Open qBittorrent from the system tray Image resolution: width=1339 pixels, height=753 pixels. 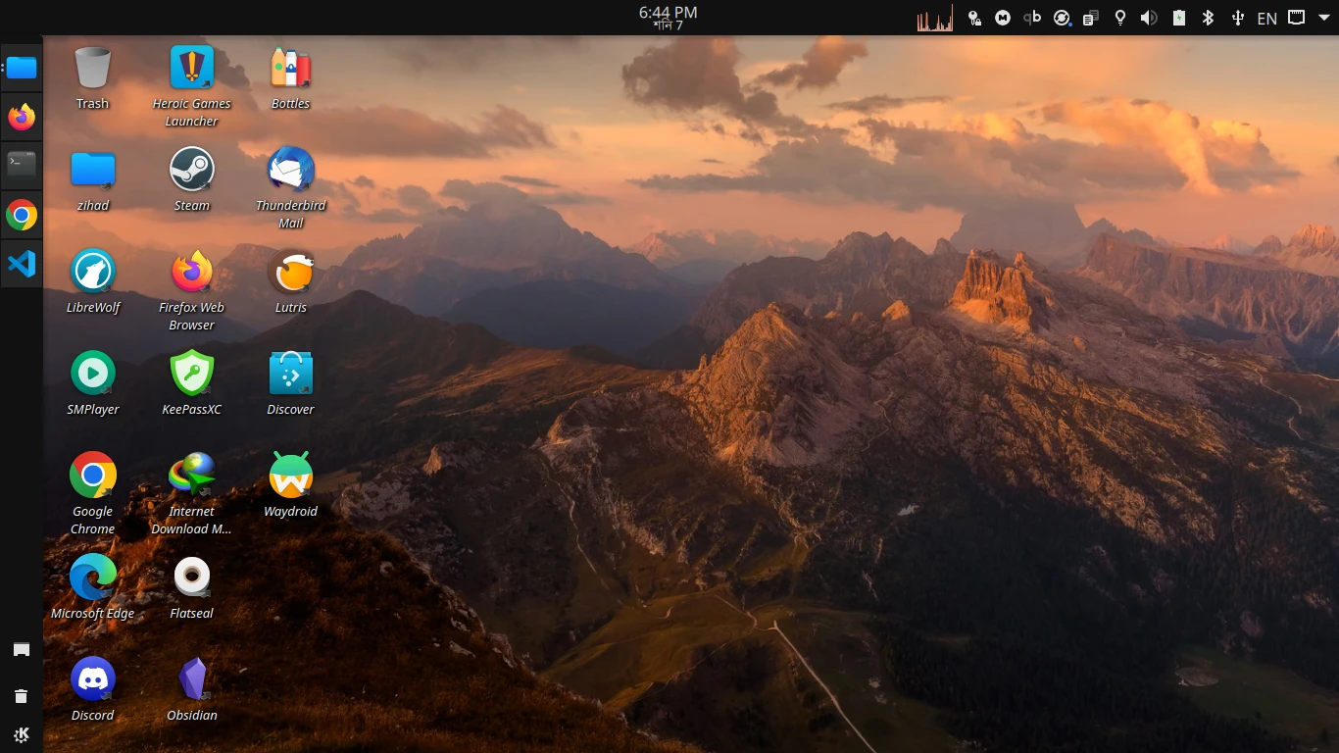tap(1031, 17)
